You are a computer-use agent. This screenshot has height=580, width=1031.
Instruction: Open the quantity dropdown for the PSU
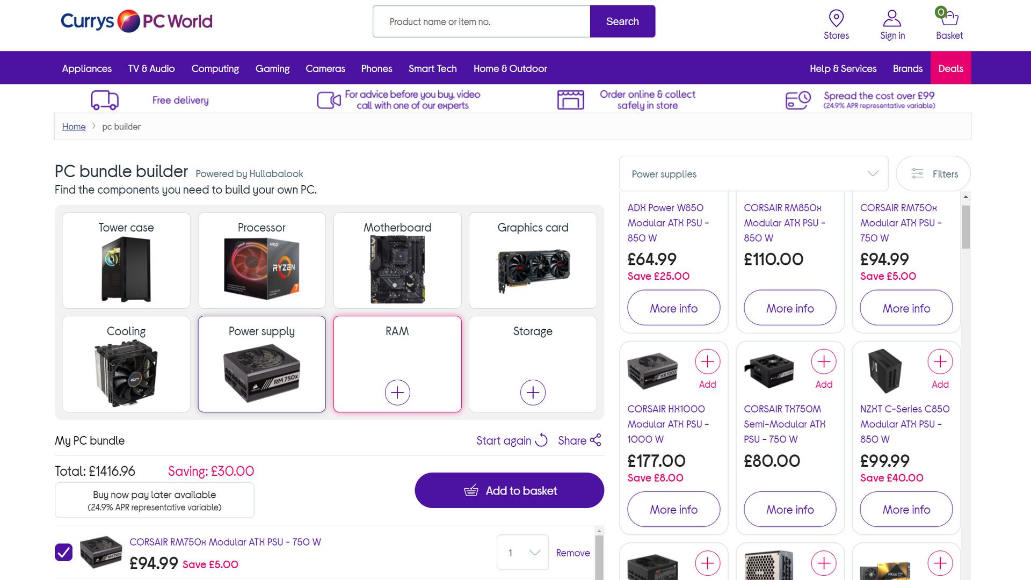coord(522,552)
